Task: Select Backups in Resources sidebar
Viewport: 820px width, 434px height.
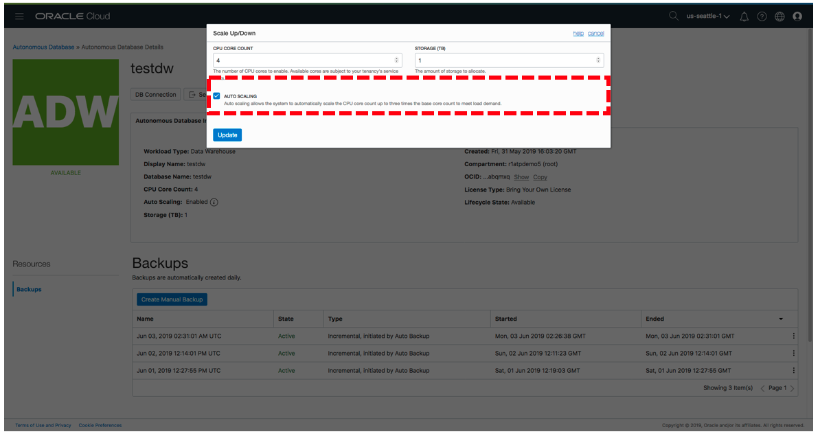Action: click(29, 289)
